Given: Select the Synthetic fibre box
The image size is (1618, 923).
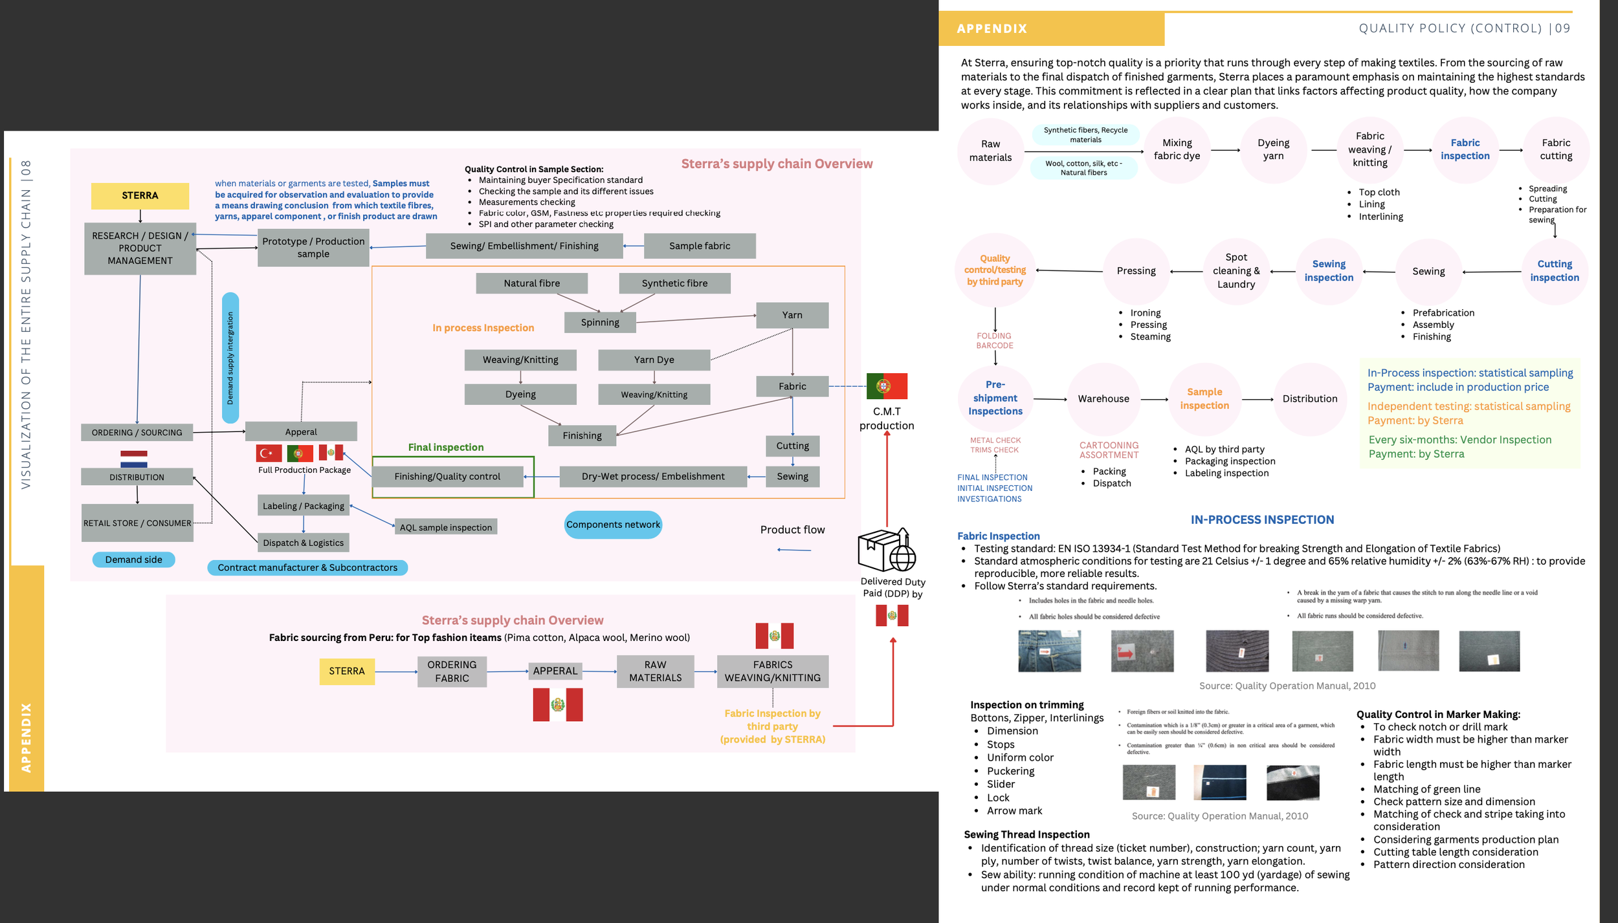Looking at the screenshot, I should [674, 283].
